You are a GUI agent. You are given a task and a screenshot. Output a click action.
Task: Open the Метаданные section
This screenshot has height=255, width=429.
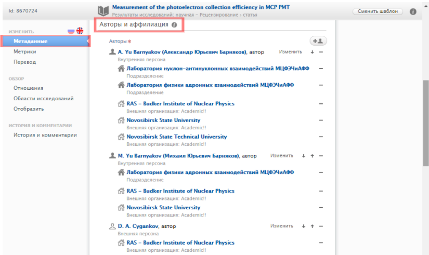[x=31, y=41]
